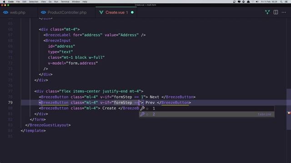Open the View menu
Image resolution: width=291 pixels, height=163 pixels.
point(44,2)
